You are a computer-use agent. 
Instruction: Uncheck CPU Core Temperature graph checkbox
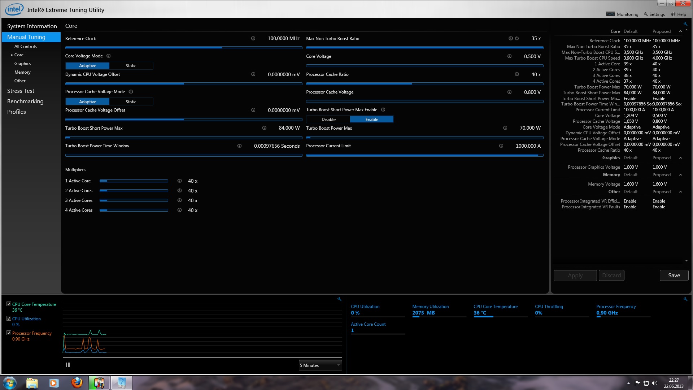tap(9, 304)
